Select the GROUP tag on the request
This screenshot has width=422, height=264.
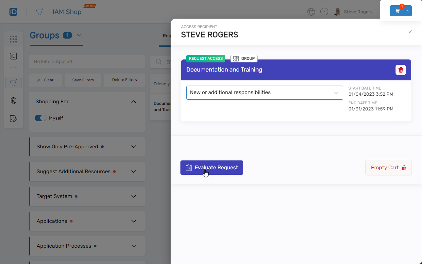point(244,58)
